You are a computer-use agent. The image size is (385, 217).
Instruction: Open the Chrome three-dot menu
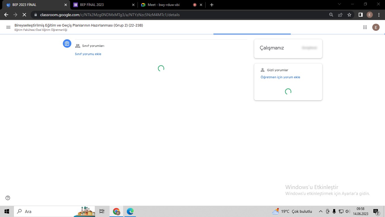tap(379, 15)
